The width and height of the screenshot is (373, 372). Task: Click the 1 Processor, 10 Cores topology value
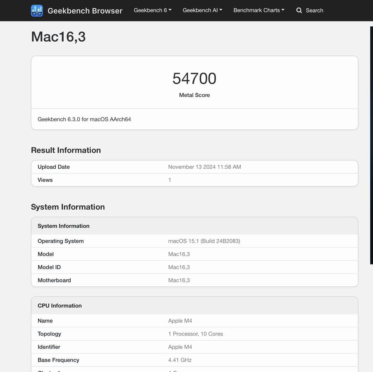195,334
